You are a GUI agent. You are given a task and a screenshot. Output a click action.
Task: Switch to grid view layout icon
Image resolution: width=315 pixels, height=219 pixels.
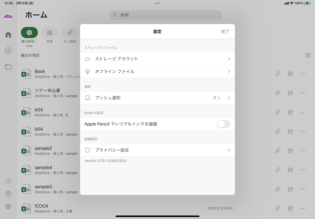tap(308, 55)
